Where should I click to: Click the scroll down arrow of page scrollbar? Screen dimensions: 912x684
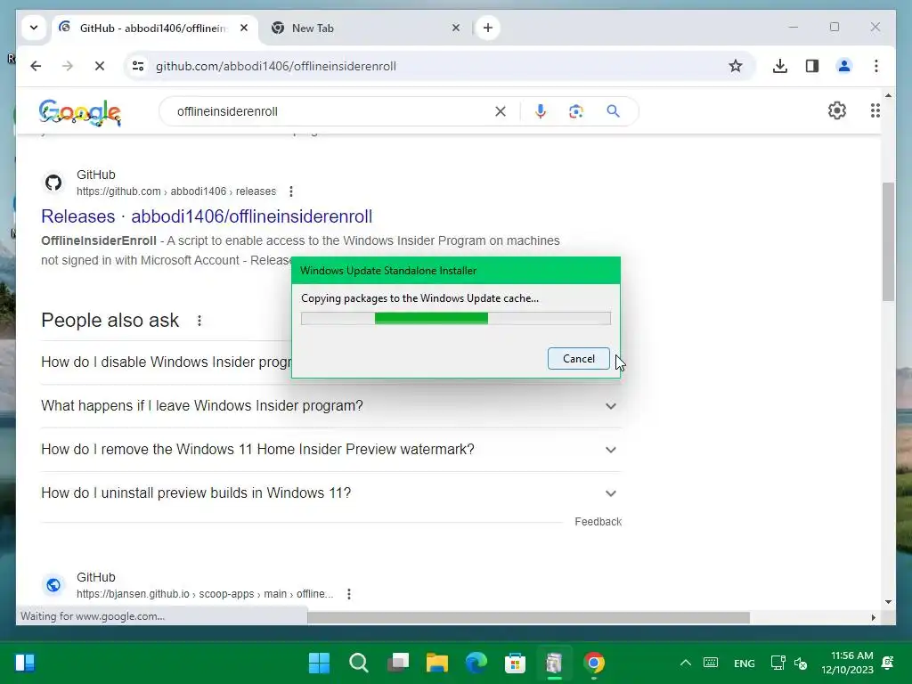pyautogui.click(x=888, y=602)
